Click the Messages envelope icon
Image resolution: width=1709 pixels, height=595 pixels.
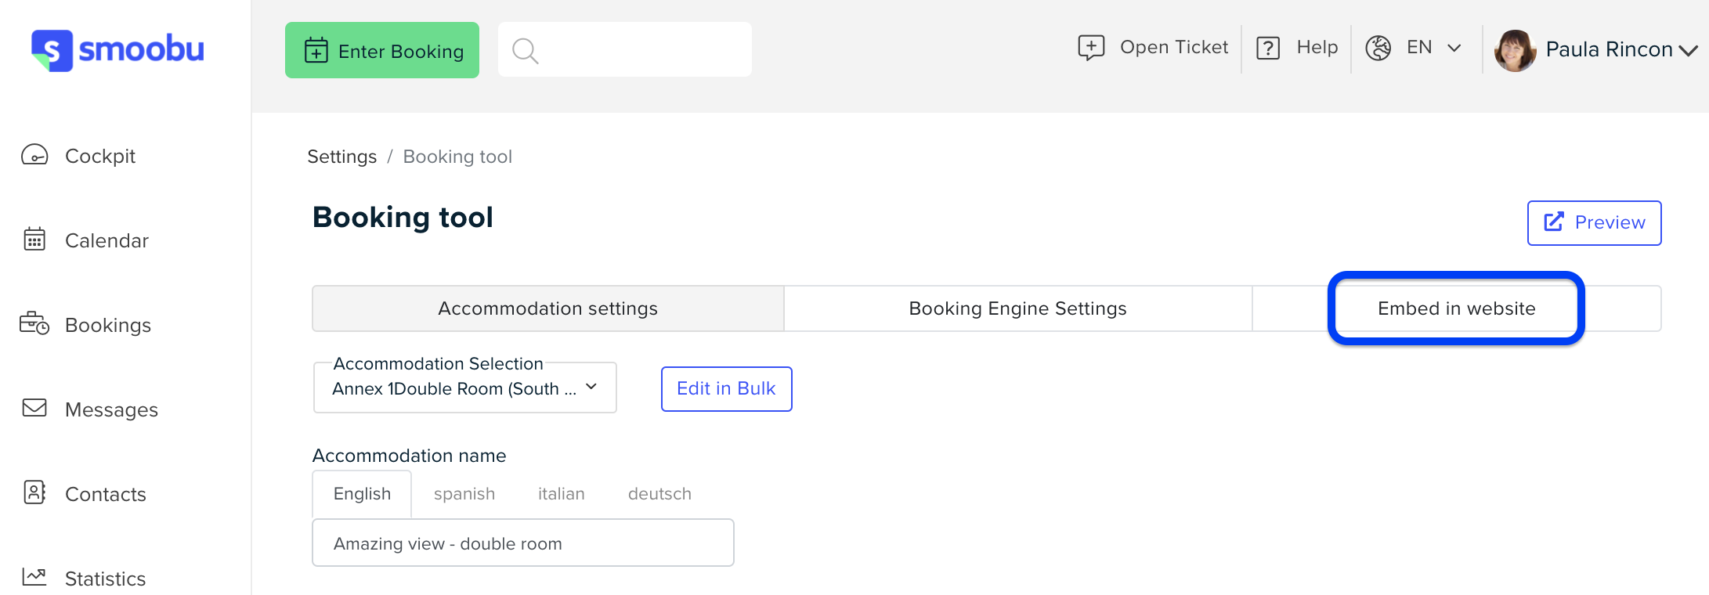pyautogui.click(x=34, y=408)
